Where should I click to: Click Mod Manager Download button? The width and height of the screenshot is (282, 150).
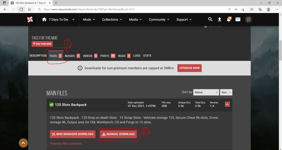coord(73,134)
